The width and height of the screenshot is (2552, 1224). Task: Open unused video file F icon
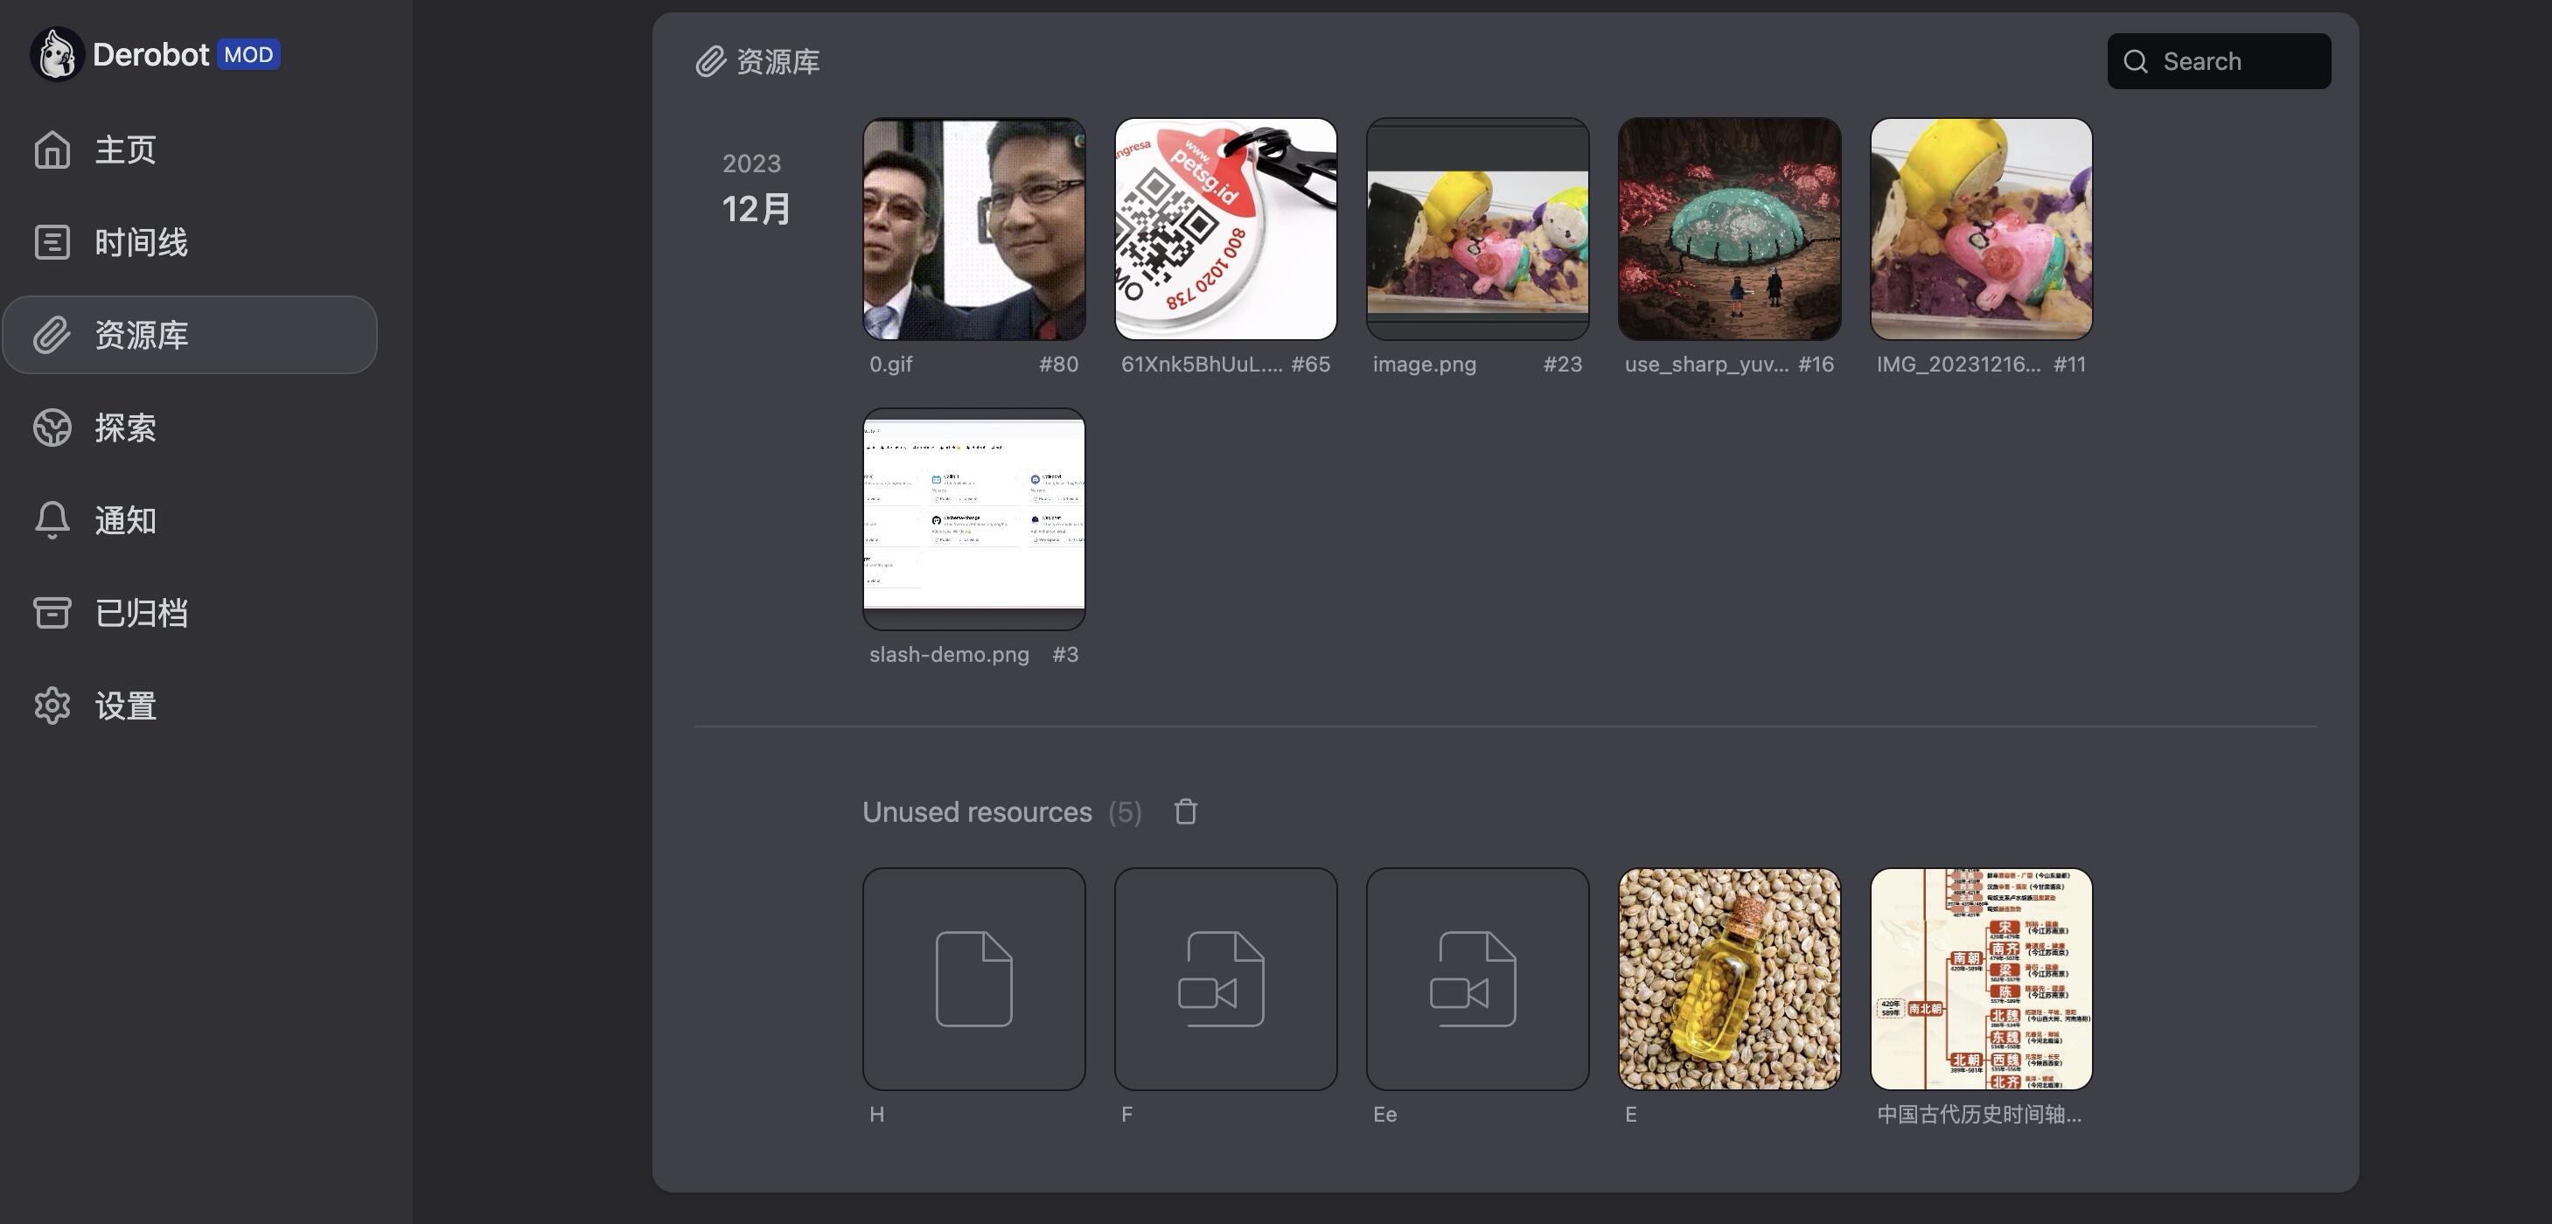(x=1225, y=979)
